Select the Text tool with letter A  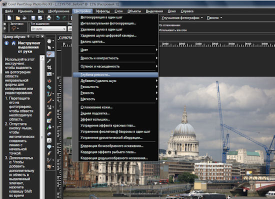tap(49, 140)
